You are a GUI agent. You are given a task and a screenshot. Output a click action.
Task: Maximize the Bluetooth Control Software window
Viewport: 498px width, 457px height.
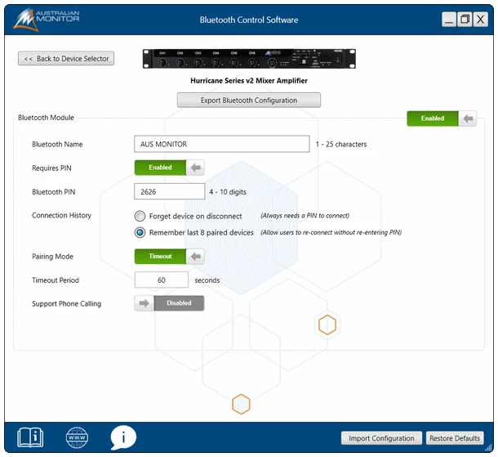click(465, 20)
